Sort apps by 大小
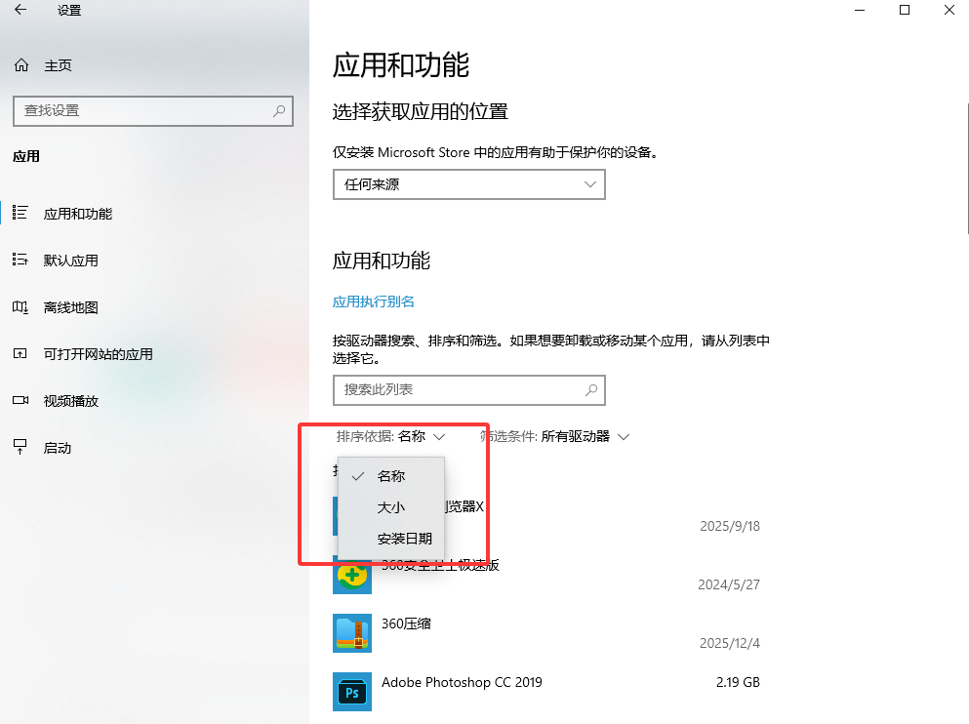 [389, 507]
